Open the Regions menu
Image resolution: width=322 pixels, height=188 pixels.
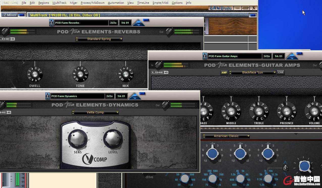44,3
